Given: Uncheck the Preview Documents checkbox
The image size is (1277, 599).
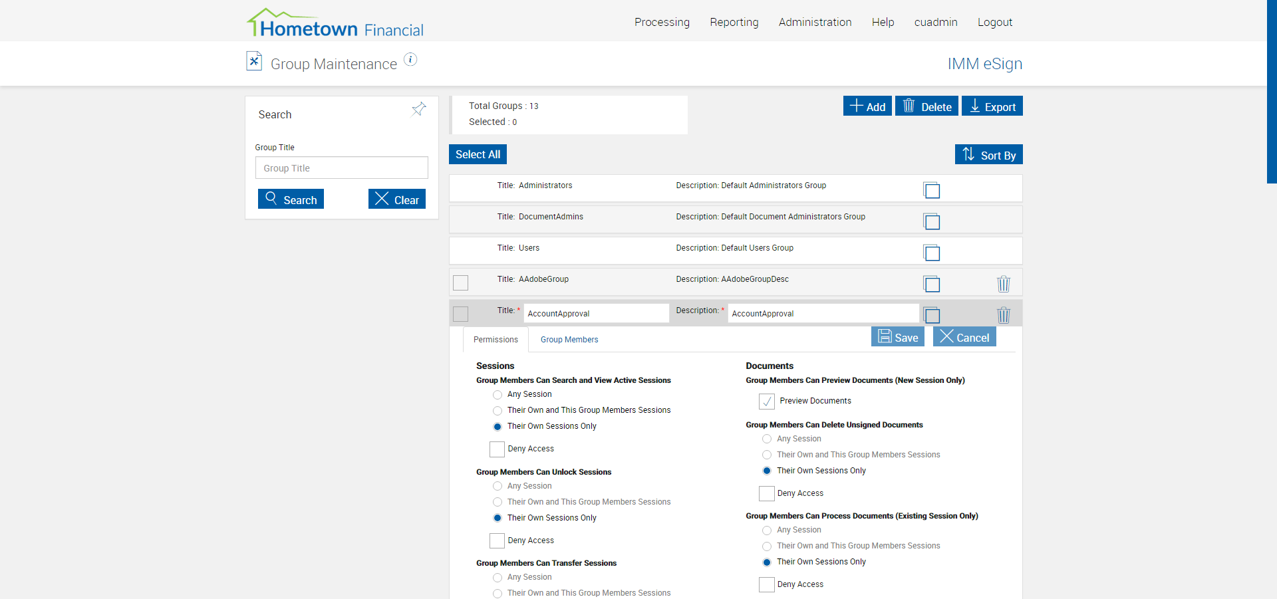Looking at the screenshot, I should (767, 402).
